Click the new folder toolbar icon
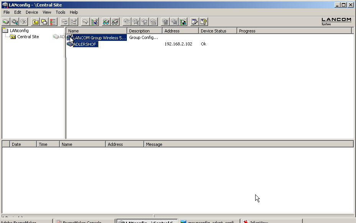Screen dimensions: 356x223 [x=44, y=22]
